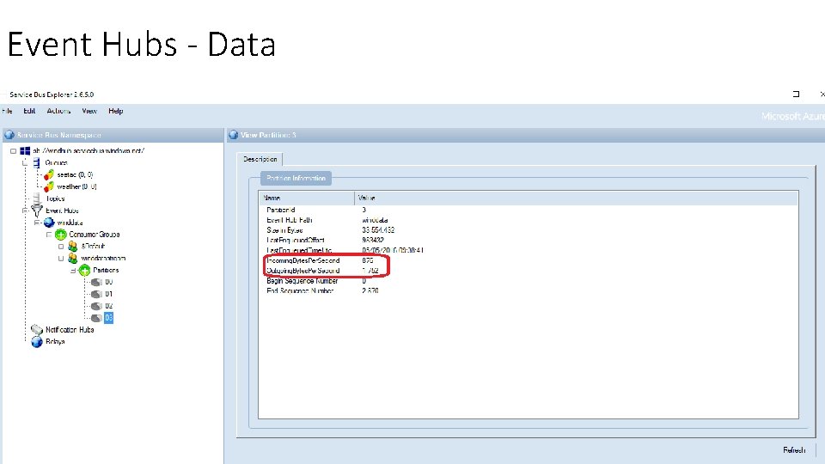Click the Topics node icon
825x464 pixels.
(36, 198)
